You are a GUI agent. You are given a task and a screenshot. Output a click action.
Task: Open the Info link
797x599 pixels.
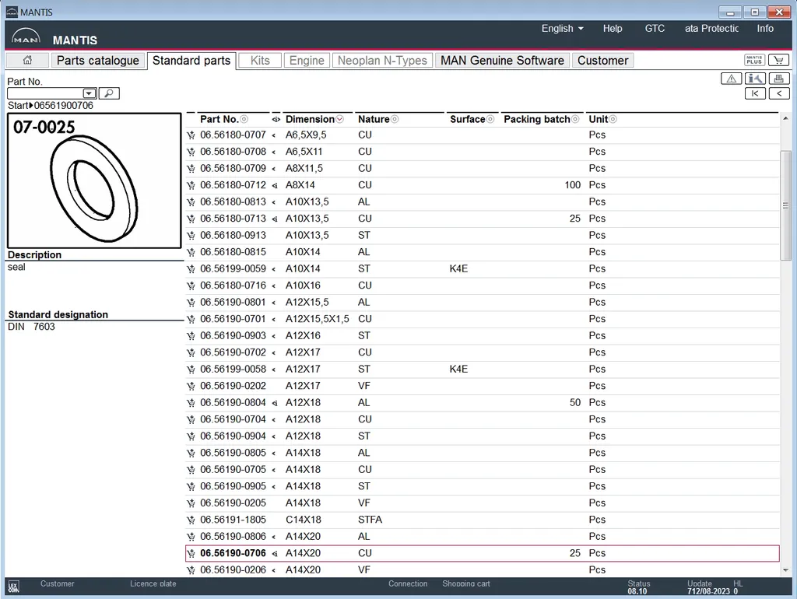765,29
